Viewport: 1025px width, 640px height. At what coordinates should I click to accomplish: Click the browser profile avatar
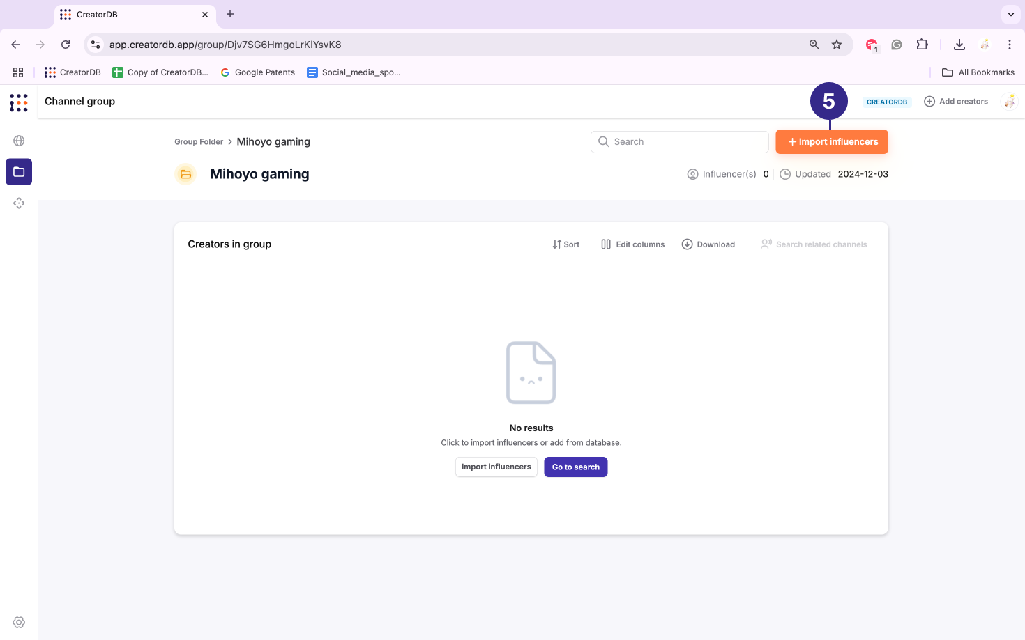pos(985,45)
